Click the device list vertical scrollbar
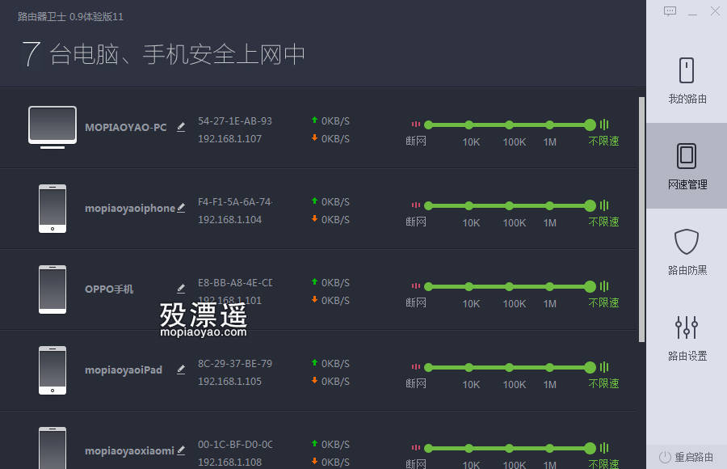 pos(641,219)
